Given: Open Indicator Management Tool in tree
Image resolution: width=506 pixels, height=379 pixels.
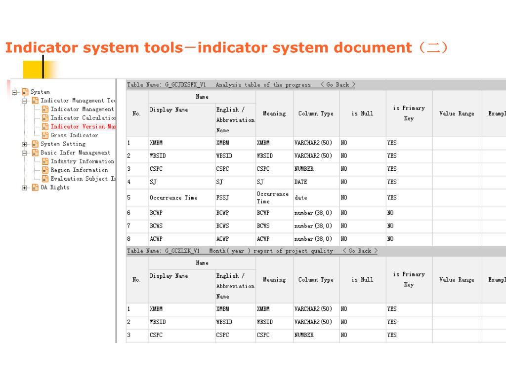Looking at the screenshot, I should tap(78, 101).
